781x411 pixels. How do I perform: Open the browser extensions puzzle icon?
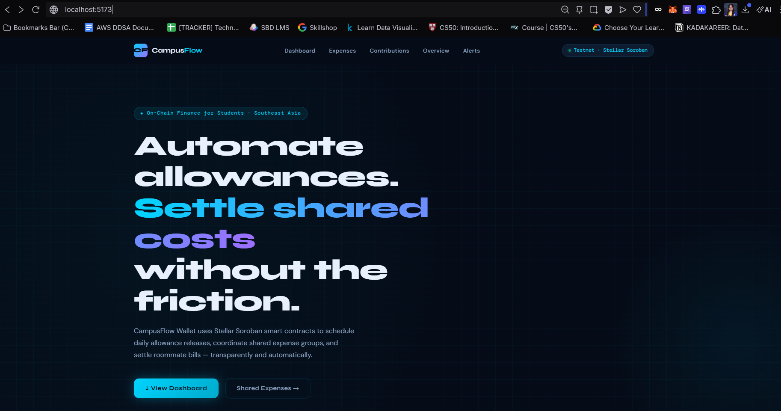716,9
